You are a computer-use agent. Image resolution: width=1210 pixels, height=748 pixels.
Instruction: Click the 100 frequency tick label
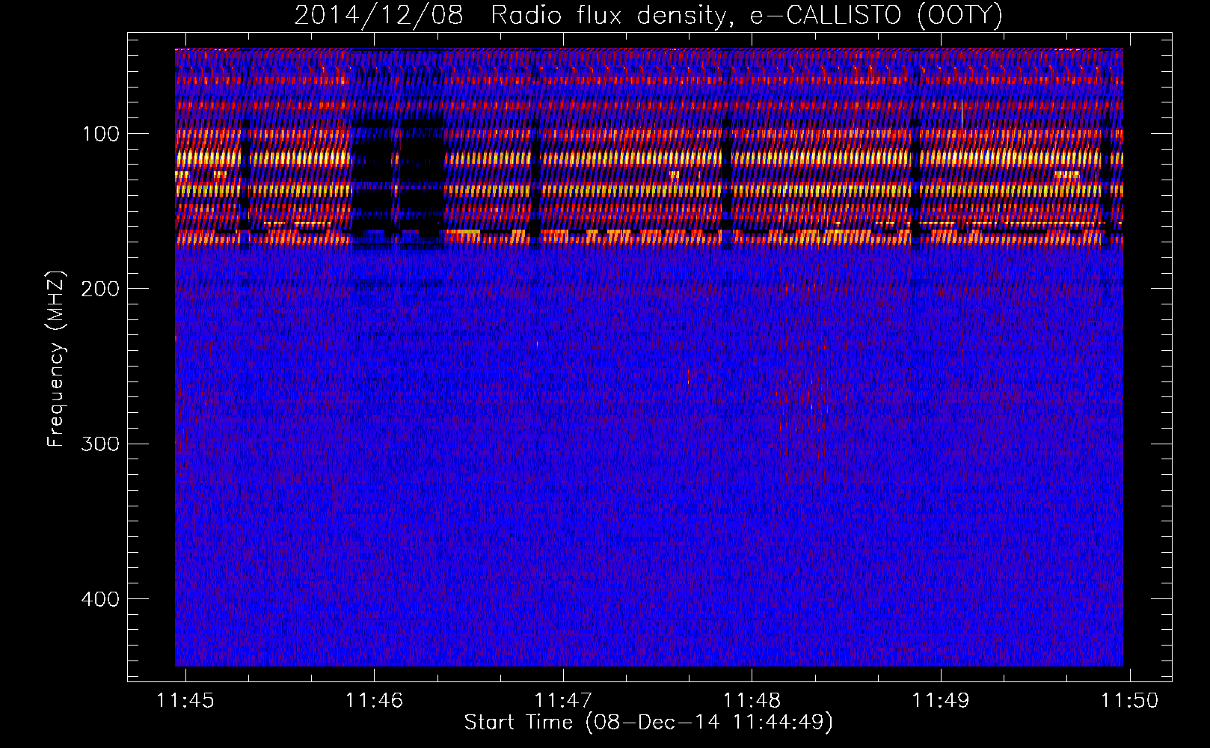(101, 134)
